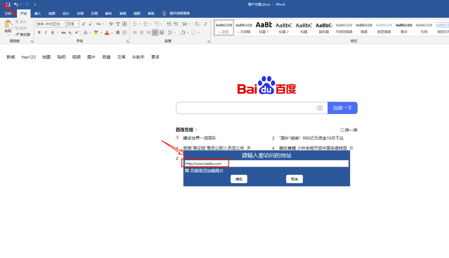Undo the last action in the quick access toolbar
449x258 pixels.
(x=16, y=5)
